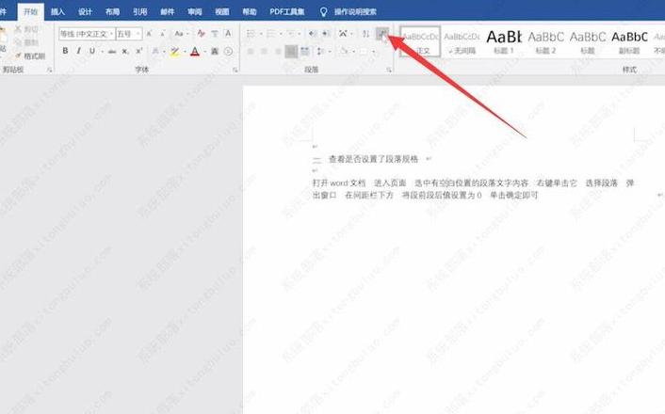Apply the 无间隔 style

462,42
